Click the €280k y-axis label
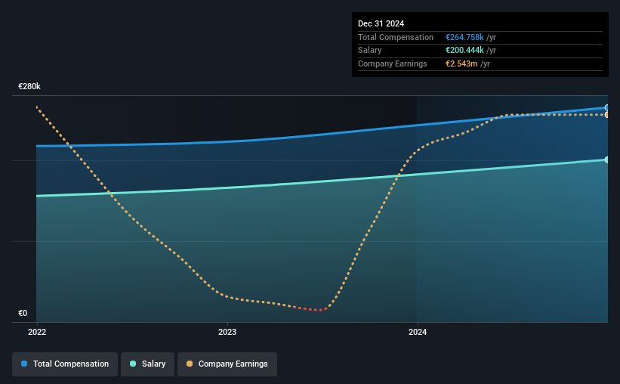 pos(29,86)
